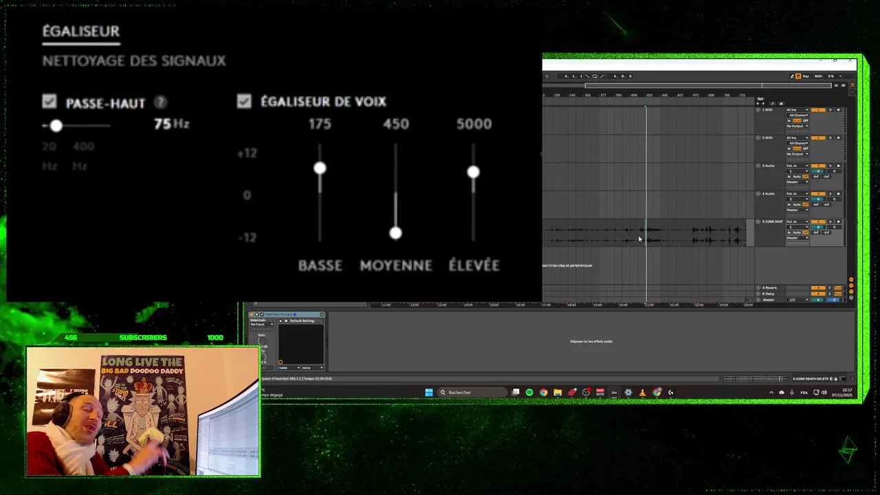880x495 pixels.
Task: Open the Passe-Haut help question mark
Action: (x=160, y=102)
